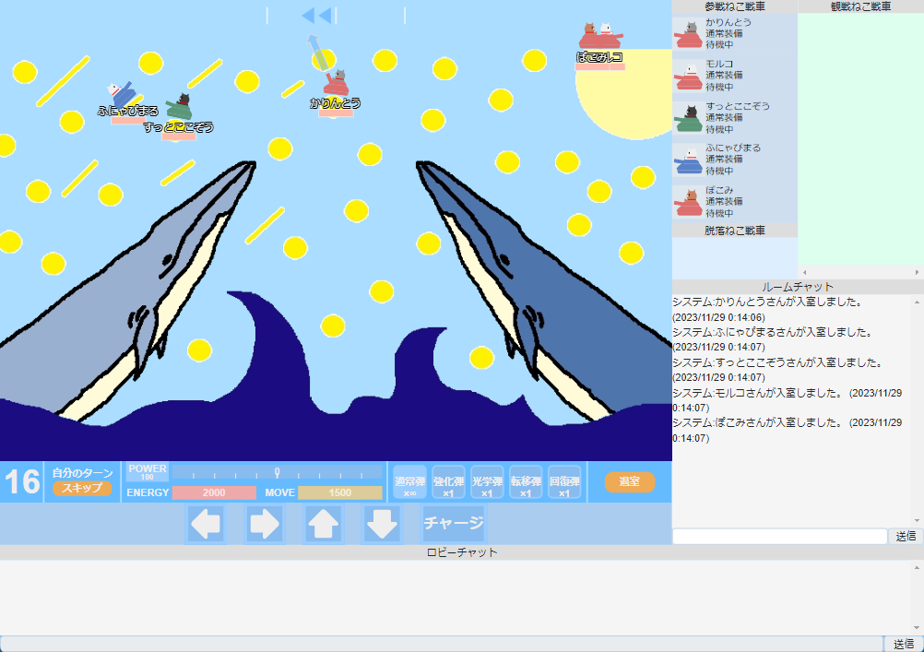Click the wind direction double-arrow indicator
This screenshot has width=924, height=652.
pos(316,16)
